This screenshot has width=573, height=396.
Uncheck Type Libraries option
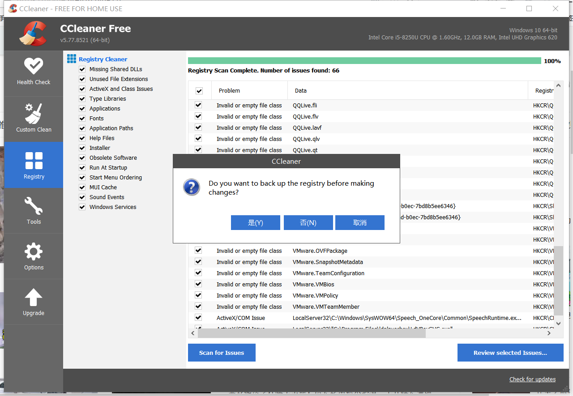(x=82, y=99)
